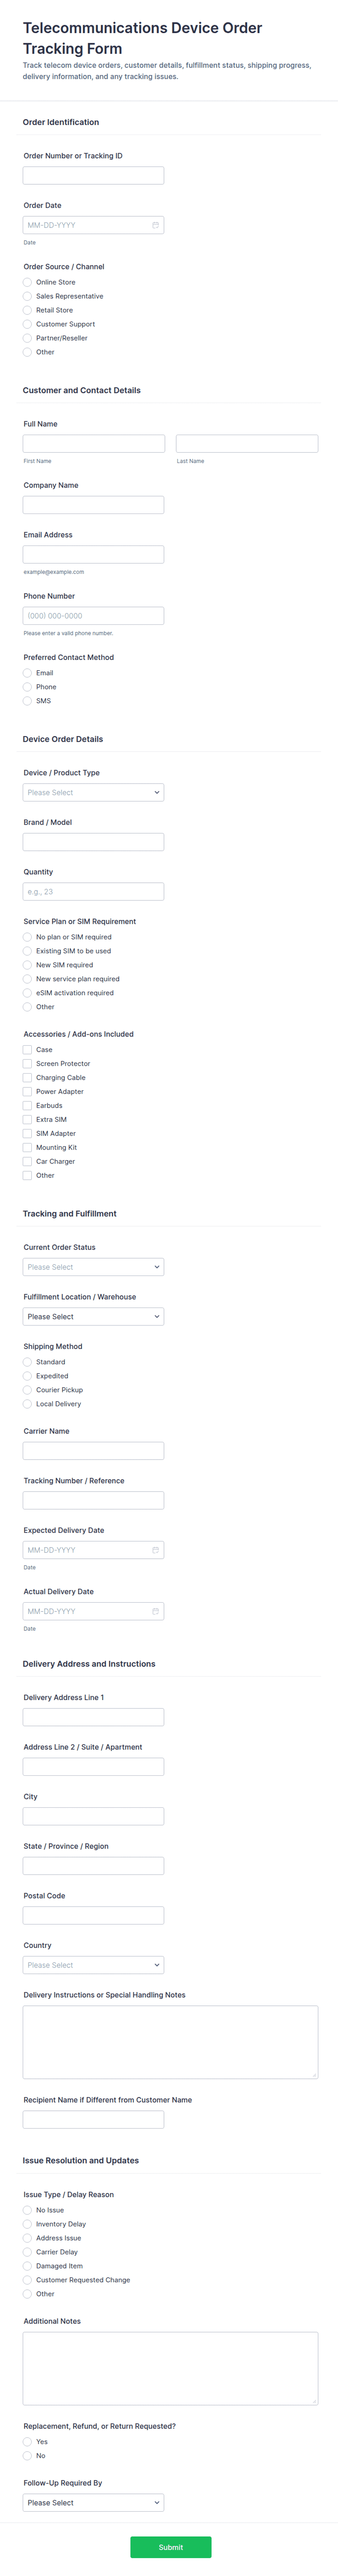Open the Order Date calendar picker icon

point(155,225)
